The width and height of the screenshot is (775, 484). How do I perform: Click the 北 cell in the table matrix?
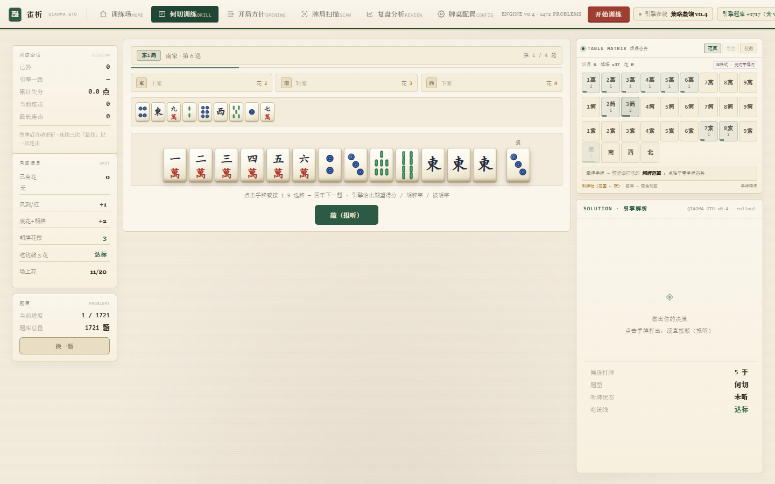coord(650,153)
